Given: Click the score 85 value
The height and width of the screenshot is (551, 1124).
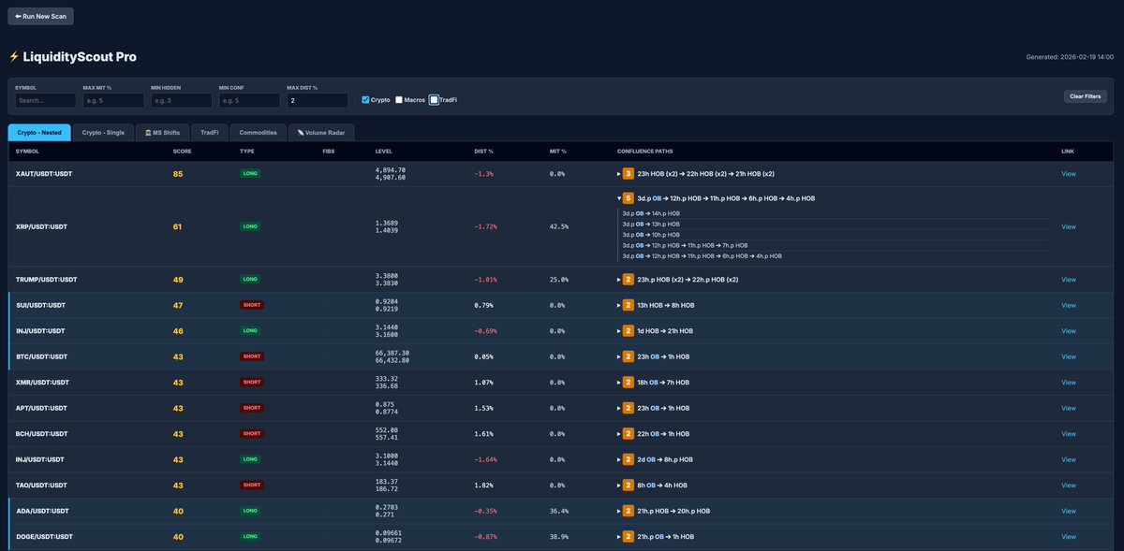Looking at the screenshot, I should (x=178, y=174).
